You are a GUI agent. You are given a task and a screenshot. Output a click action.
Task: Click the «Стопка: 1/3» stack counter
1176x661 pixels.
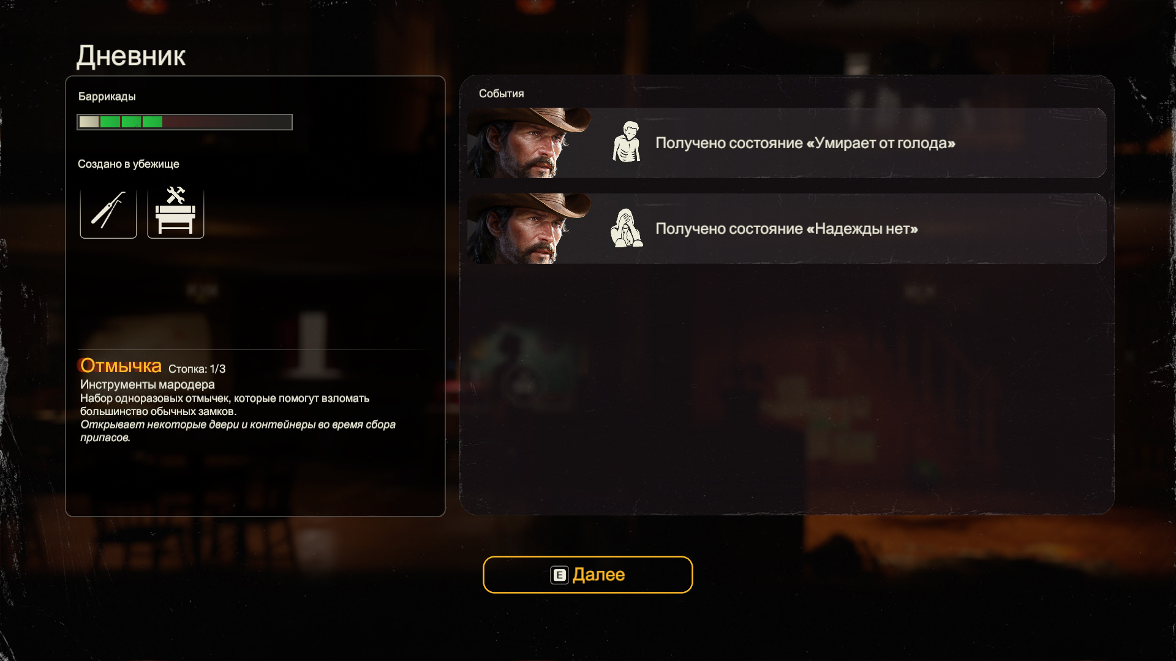[197, 369]
